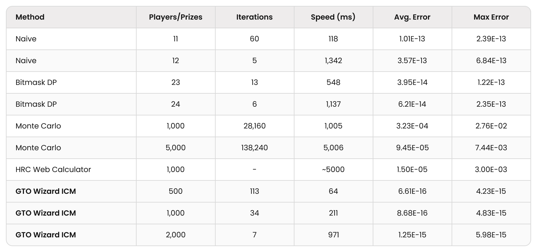Image resolution: width=537 pixels, height=252 pixels.
Task: Click the 1,137 speed cell
Action: click(333, 104)
